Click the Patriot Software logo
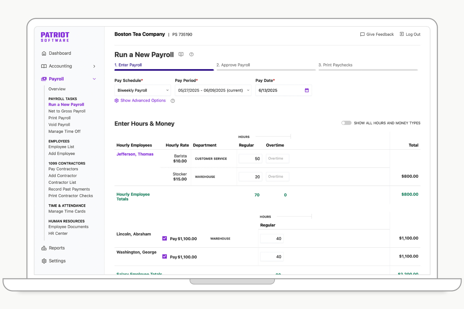The height and width of the screenshot is (309, 464). click(55, 37)
